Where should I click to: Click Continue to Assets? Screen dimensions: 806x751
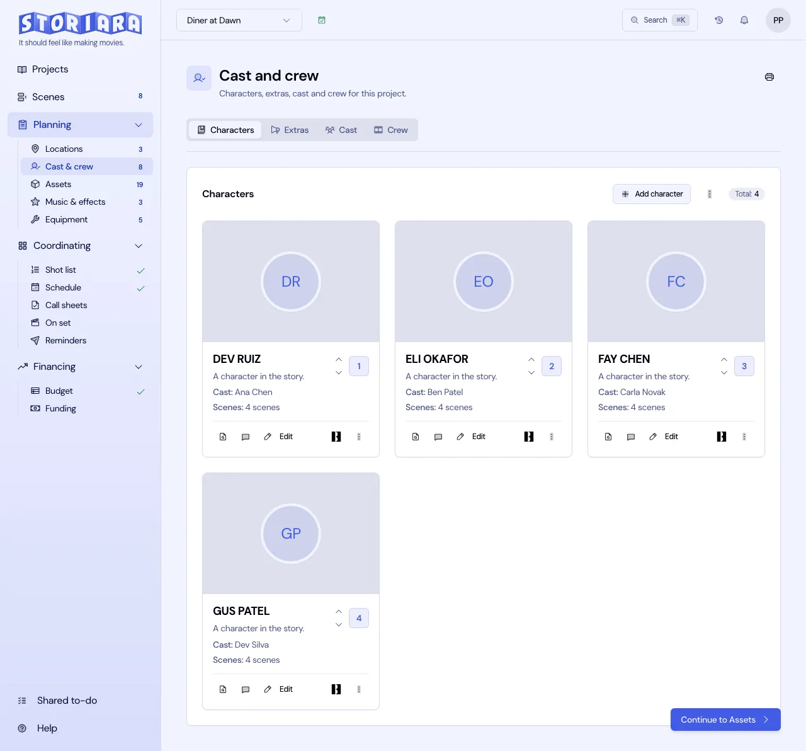(725, 719)
